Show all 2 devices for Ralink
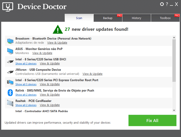Viewport: 181px width, 137px height. tap(26, 95)
